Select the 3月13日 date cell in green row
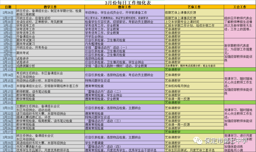 pos(8,69)
